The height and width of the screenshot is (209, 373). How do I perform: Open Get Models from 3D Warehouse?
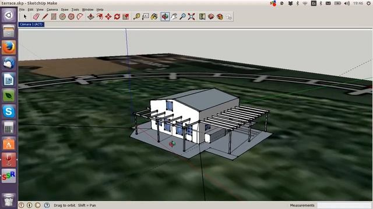211,17
